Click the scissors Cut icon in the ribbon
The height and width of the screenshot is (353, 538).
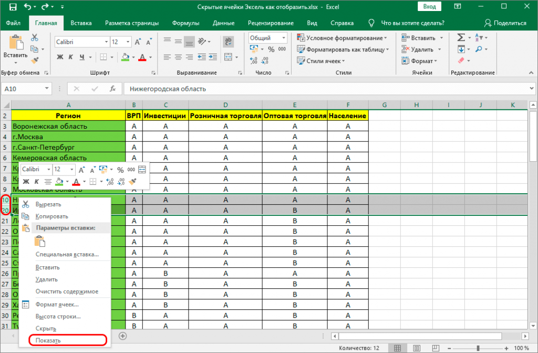[x=35, y=38]
